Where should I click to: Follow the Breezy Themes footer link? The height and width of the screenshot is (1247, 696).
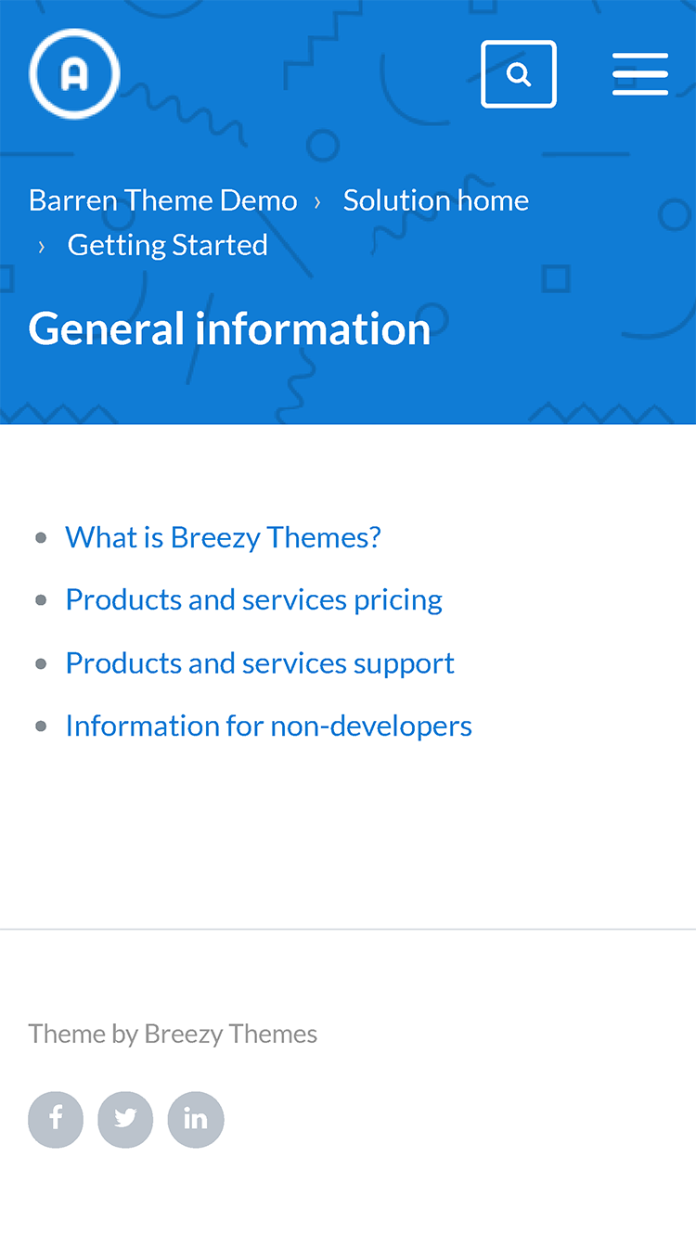[x=231, y=1034]
